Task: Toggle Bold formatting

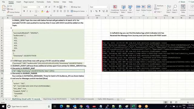Action: [x=24, y=11]
